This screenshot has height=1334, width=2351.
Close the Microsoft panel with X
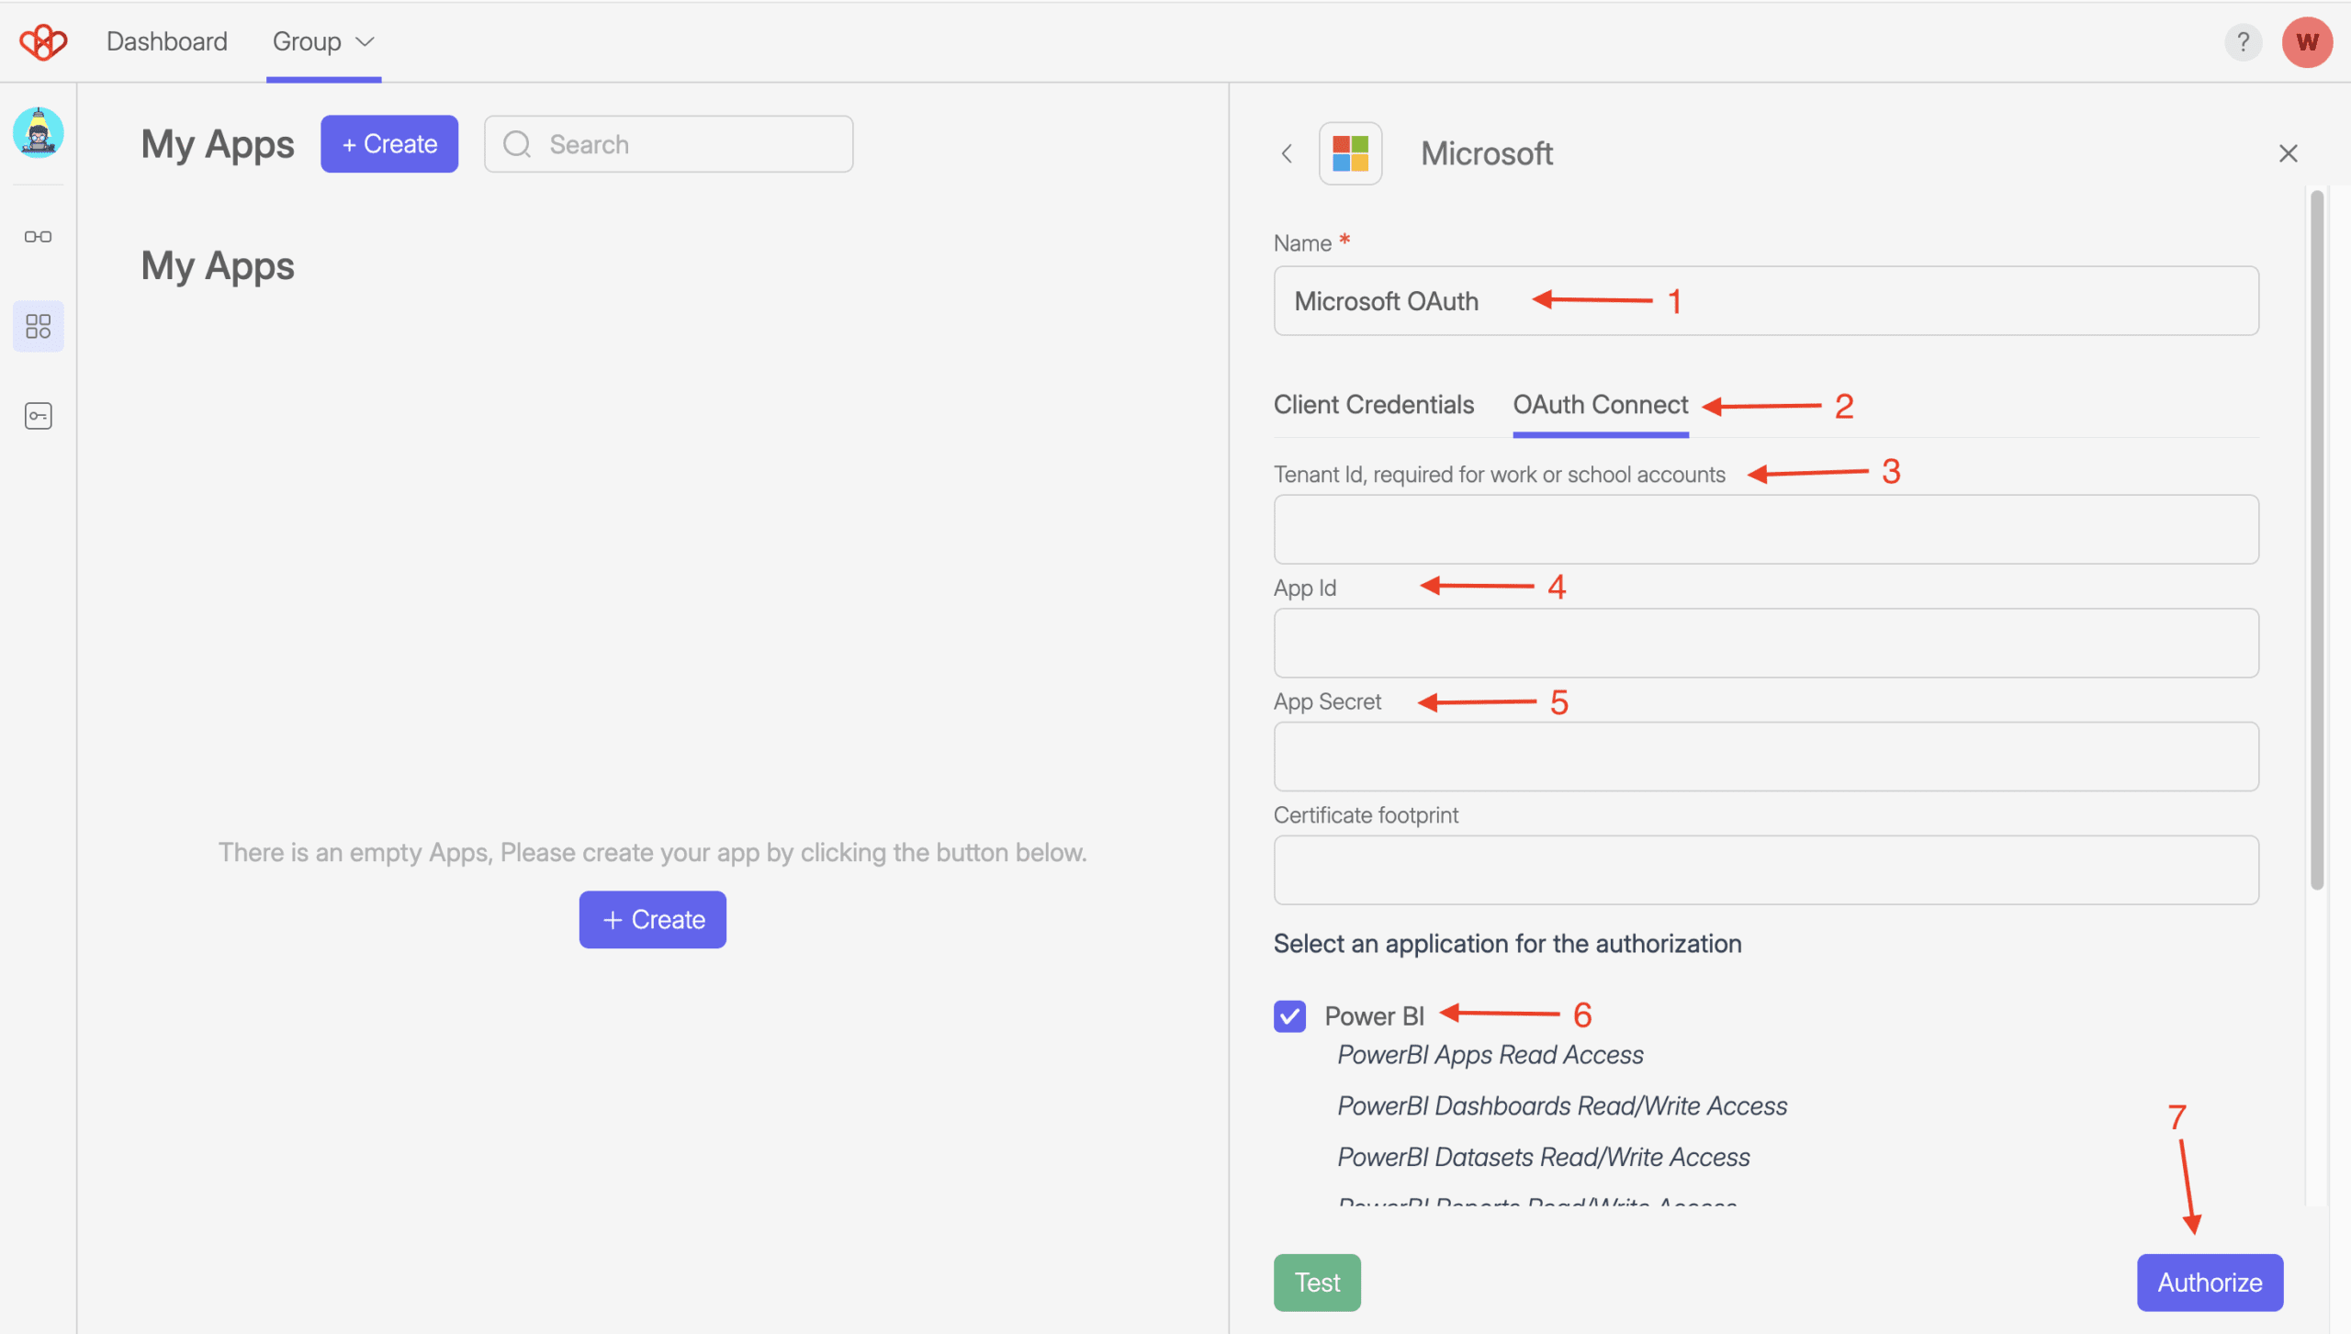pyautogui.click(x=2288, y=153)
